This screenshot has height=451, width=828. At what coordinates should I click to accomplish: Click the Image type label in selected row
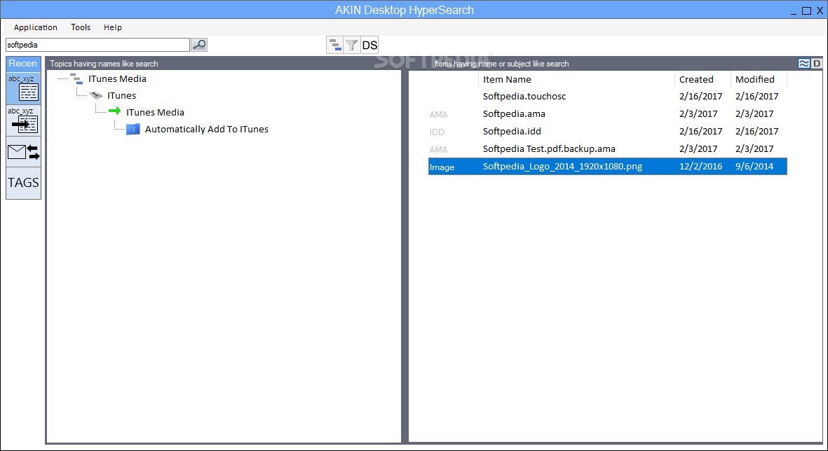[x=442, y=167]
